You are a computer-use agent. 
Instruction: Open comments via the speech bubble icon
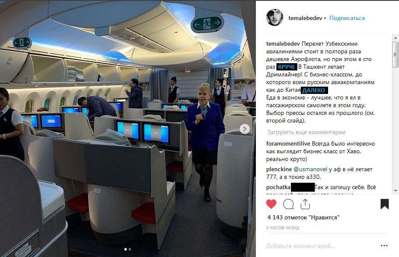tap(288, 204)
